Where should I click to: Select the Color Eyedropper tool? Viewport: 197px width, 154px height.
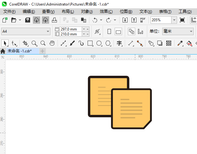pyautogui.click(x=180, y=43)
